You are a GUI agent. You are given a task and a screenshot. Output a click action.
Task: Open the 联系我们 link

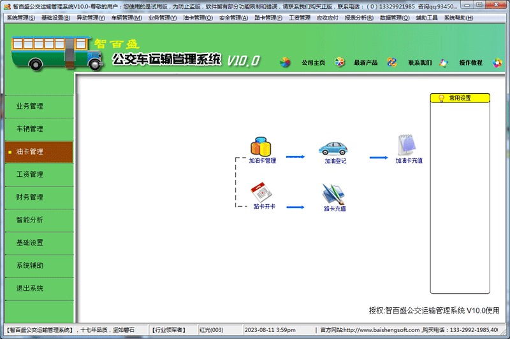(420, 62)
